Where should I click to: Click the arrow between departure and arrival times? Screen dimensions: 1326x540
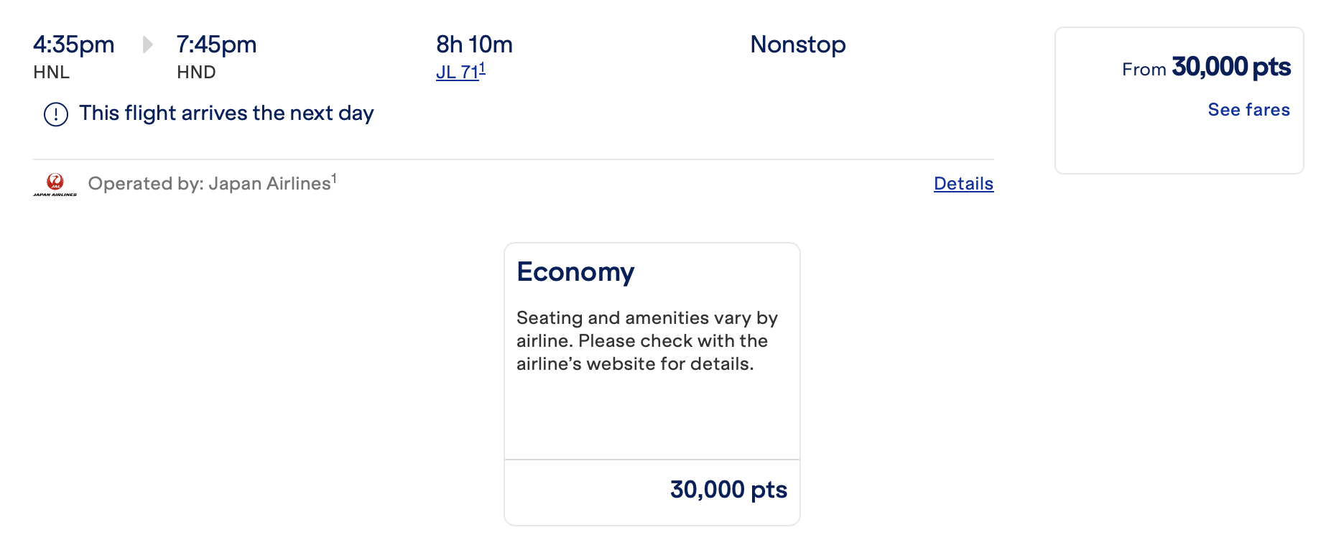(x=147, y=45)
